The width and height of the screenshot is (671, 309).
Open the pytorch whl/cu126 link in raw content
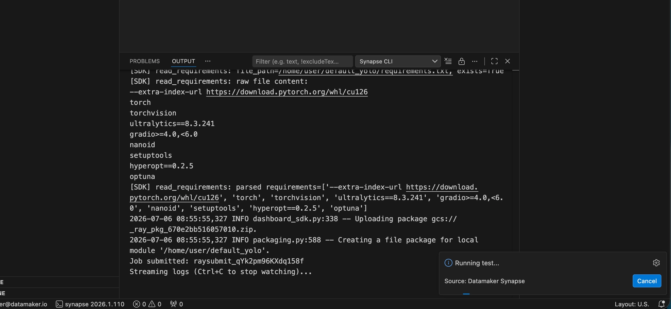click(287, 92)
